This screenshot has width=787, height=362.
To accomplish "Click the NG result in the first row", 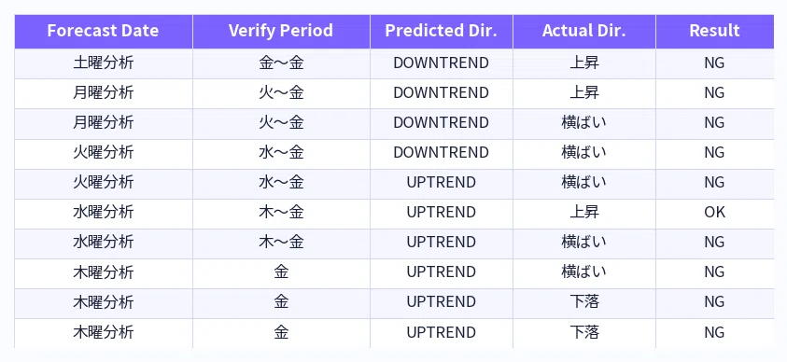I will (x=715, y=63).
